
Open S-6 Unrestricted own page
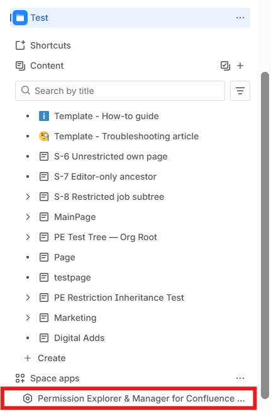(111, 156)
